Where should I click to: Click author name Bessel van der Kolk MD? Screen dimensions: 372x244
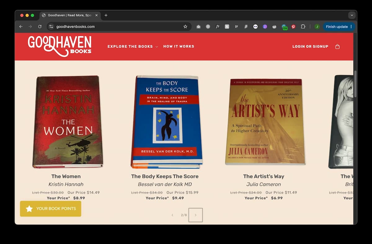point(165,184)
